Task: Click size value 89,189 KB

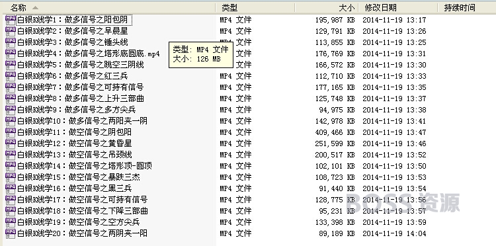Action: (x=337, y=233)
